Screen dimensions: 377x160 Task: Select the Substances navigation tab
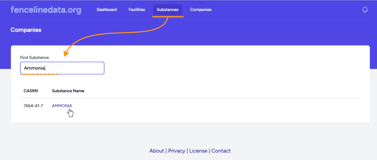pos(167,10)
